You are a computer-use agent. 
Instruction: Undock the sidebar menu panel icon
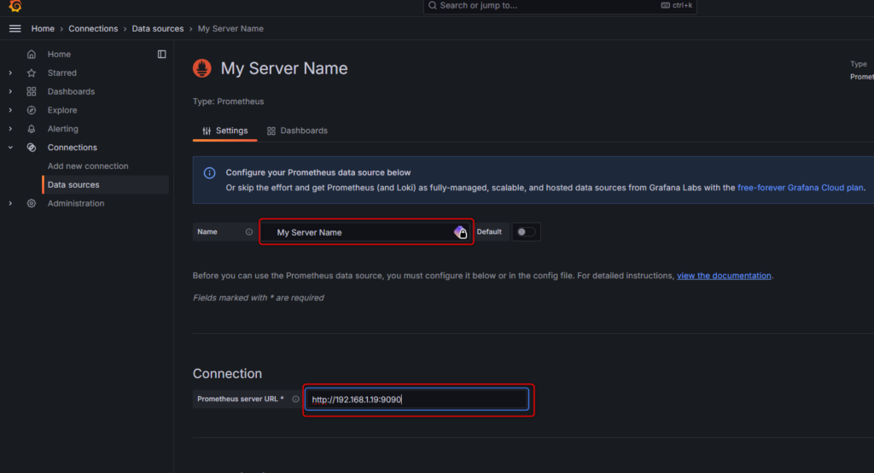161,54
